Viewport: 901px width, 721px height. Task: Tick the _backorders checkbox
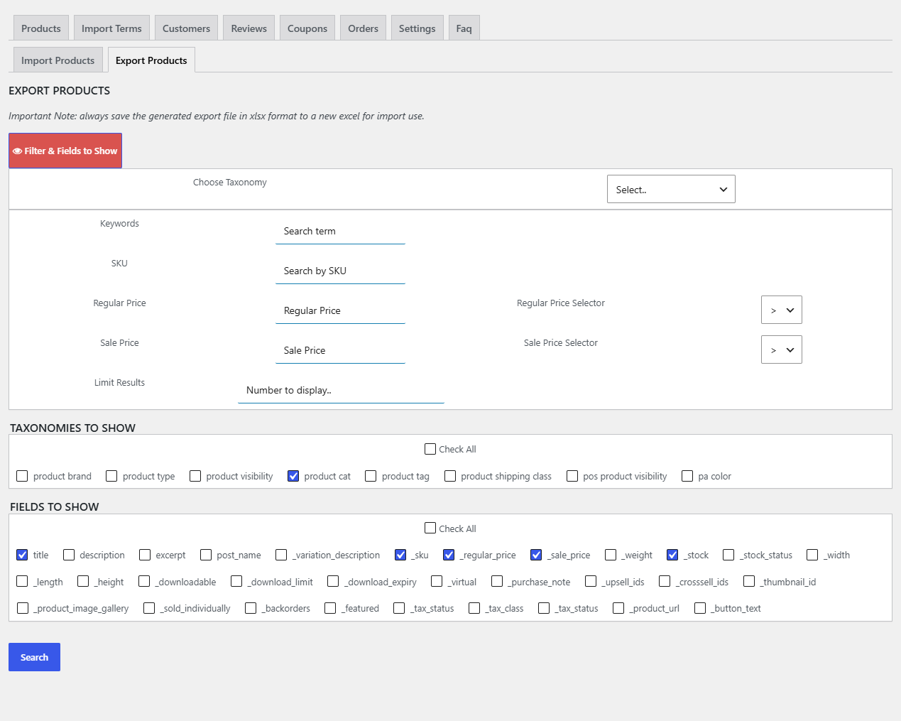click(251, 608)
